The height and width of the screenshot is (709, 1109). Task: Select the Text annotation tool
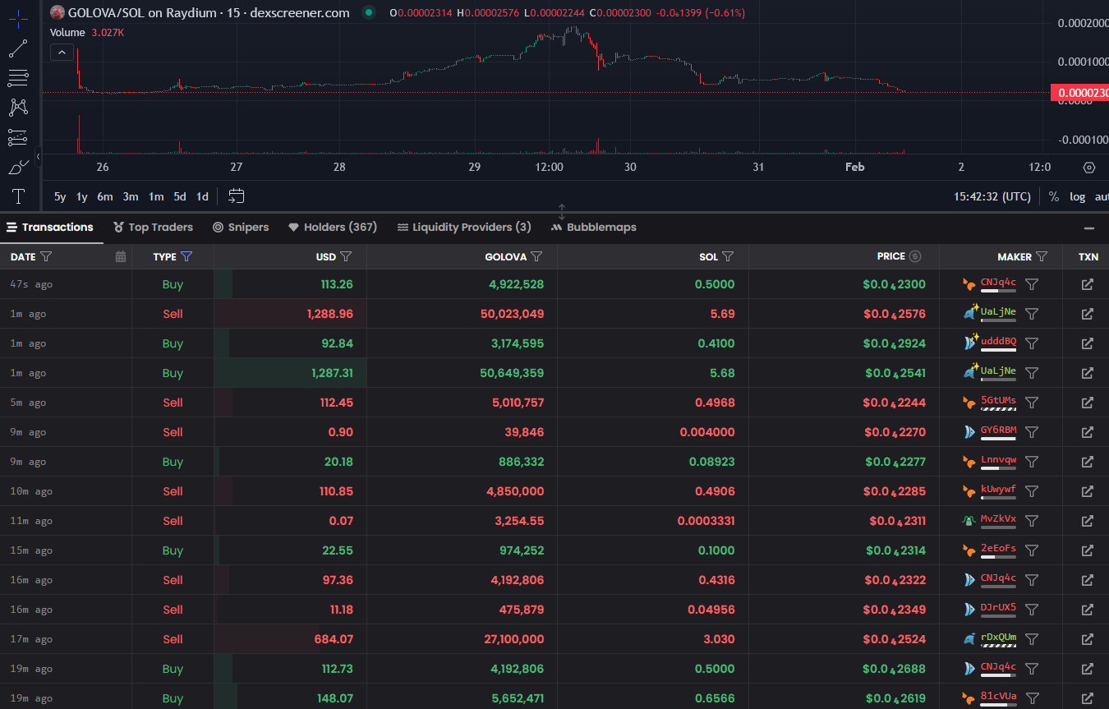click(x=18, y=196)
